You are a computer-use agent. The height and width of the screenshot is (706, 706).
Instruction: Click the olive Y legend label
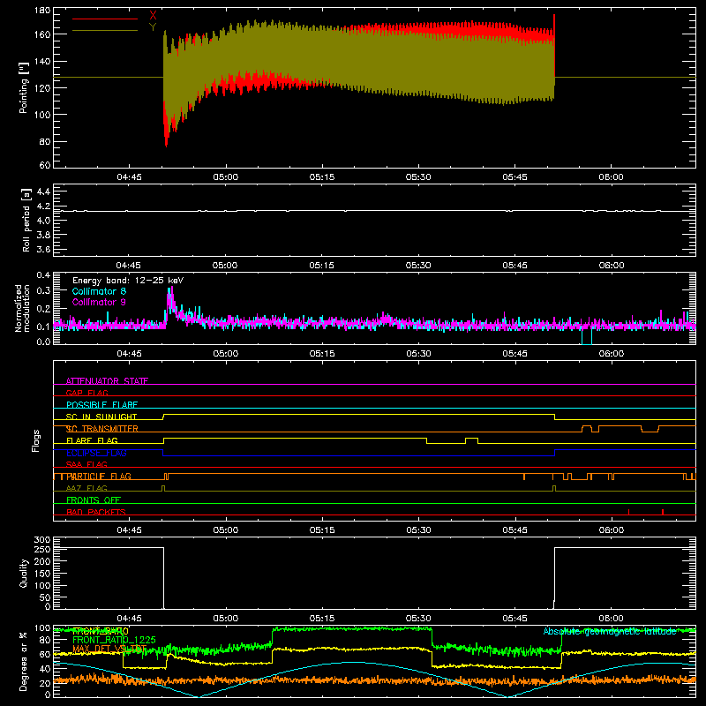153,27
